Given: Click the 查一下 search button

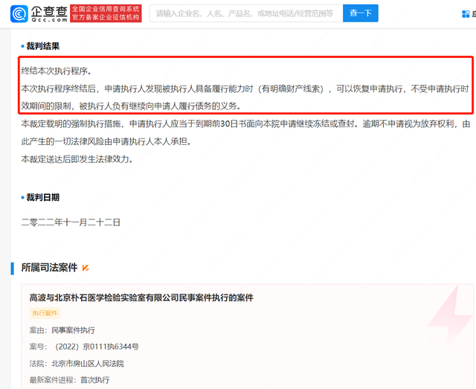Looking at the screenshot, I should 360,13.
